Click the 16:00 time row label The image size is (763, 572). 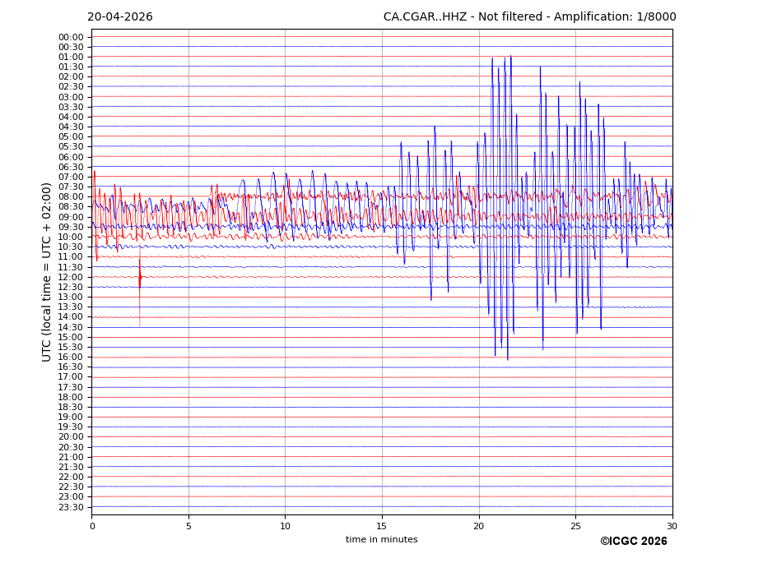[x=71, y=357]
